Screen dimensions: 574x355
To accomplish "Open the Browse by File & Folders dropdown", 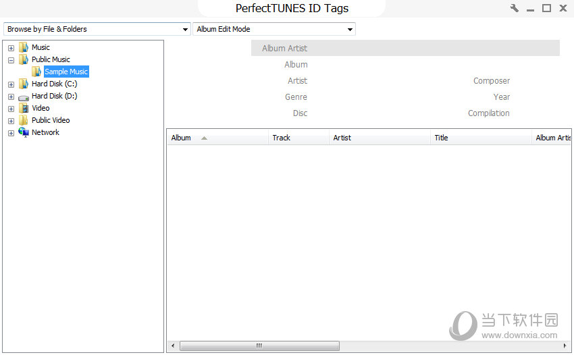I will tap(97, 29).
